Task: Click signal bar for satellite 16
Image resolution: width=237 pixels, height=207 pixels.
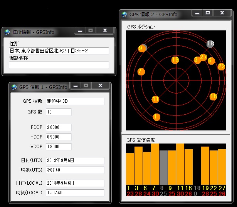Action: point(188,167)
